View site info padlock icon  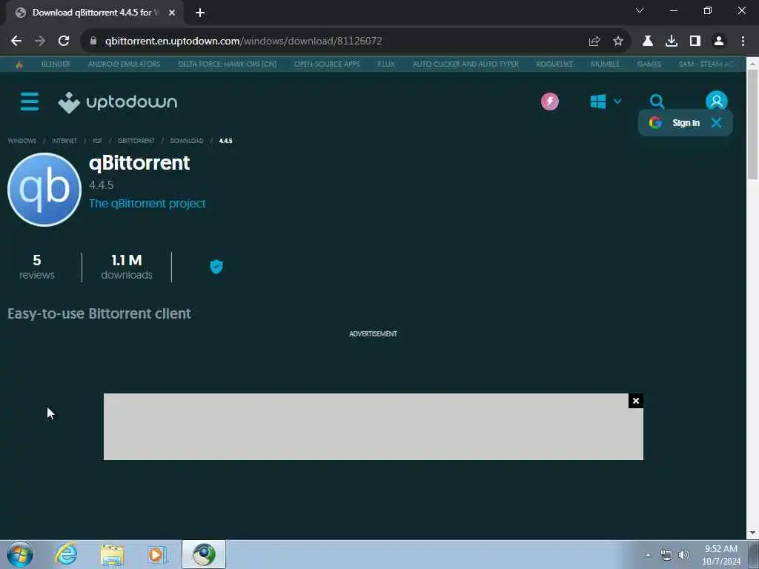pyautogui.click(x=93, y=41)
